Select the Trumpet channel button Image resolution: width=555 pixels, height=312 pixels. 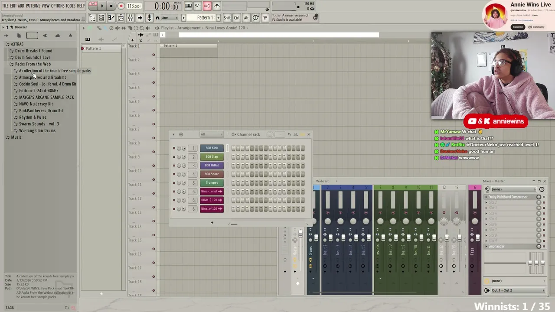pos(212,183)
